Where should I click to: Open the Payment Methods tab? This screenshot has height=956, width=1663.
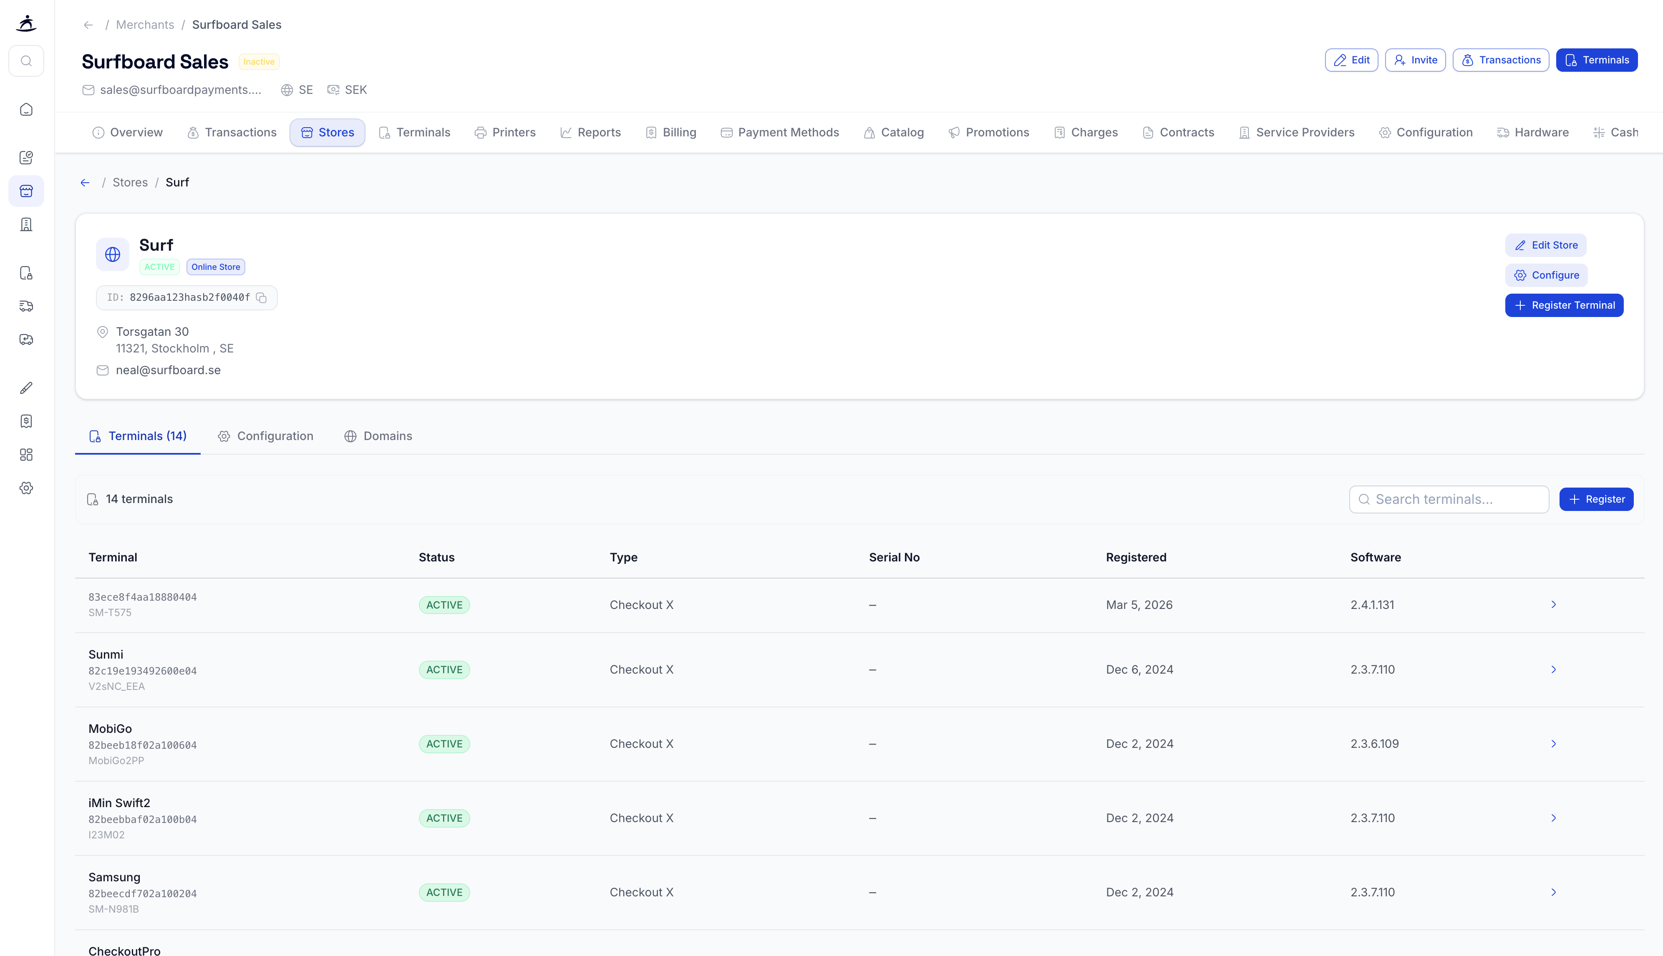(780, 133)
